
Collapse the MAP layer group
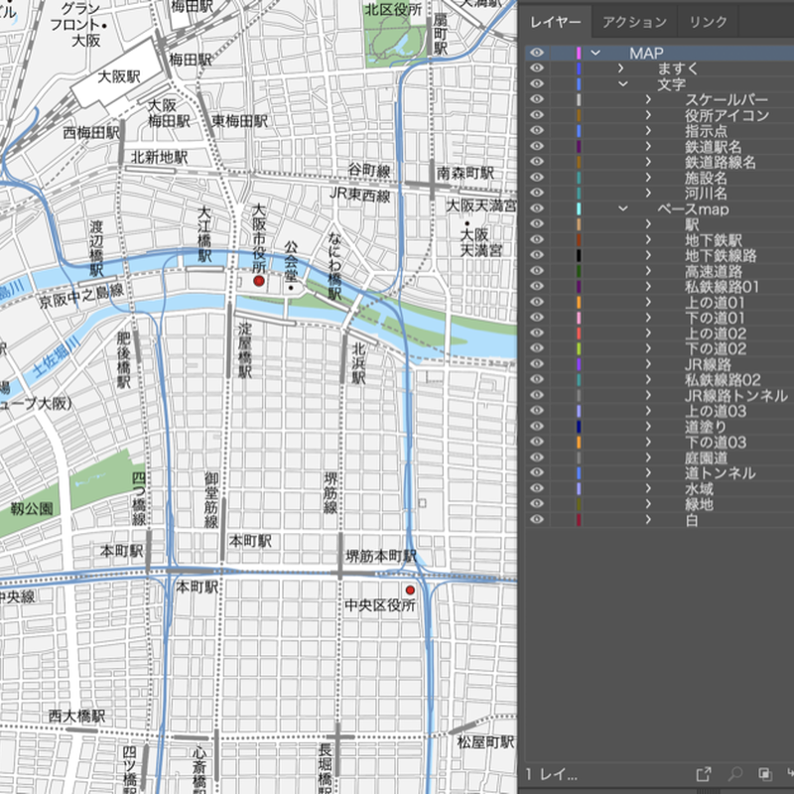click(x=595, y=53)
